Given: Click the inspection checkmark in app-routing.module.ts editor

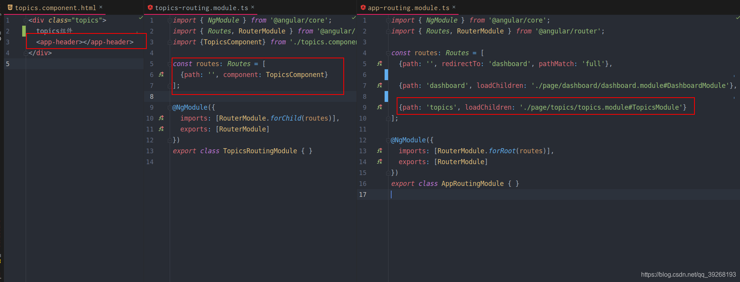Looking at the screenshot, I should click(737, 18).
